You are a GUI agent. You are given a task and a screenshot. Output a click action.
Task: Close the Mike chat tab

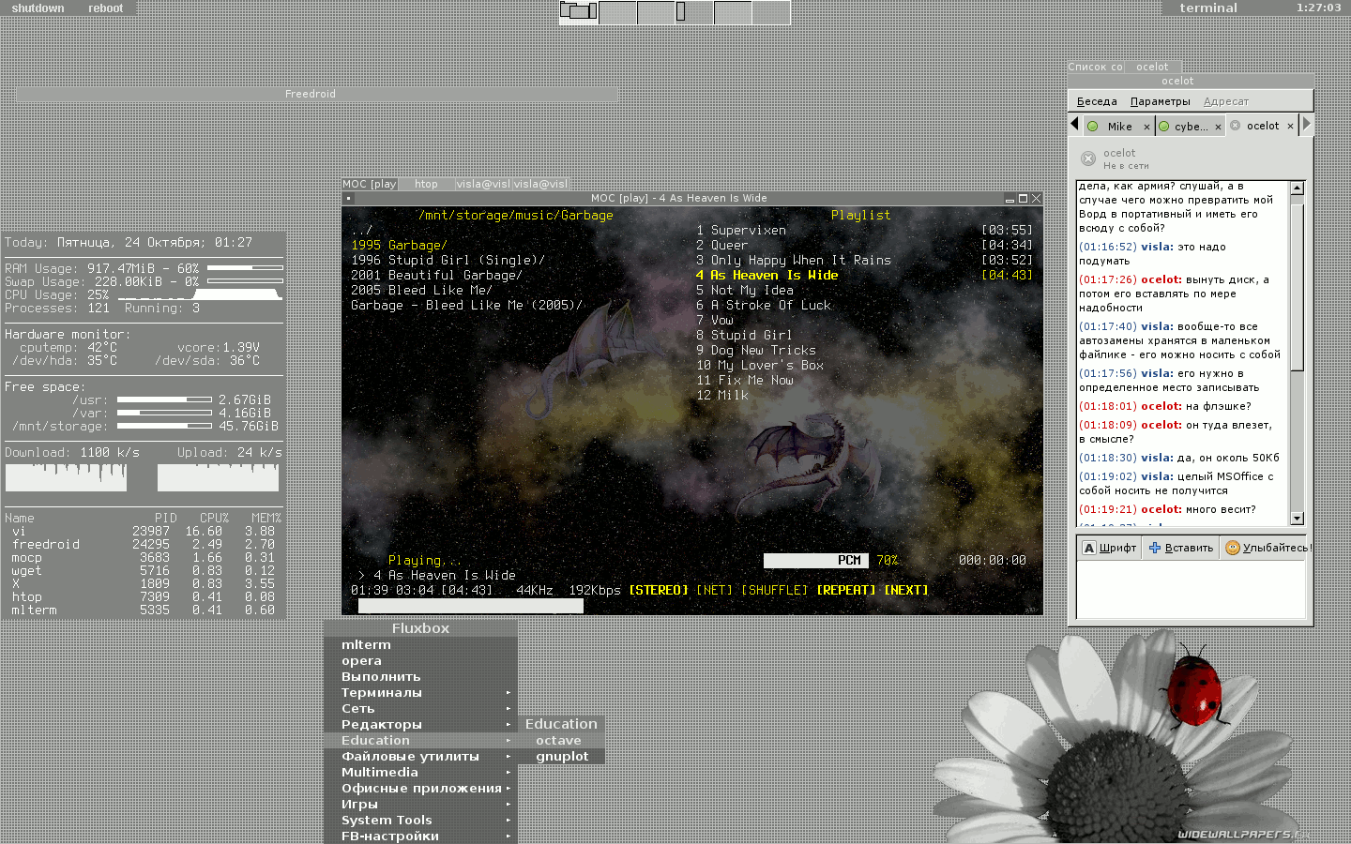coord(1146,127)
